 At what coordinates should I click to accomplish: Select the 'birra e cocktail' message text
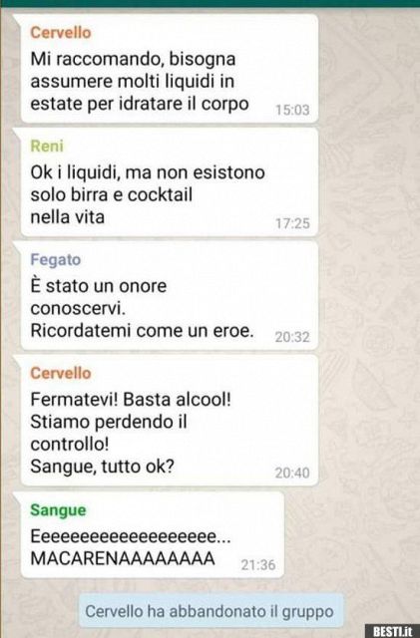(x=148, y=194)
